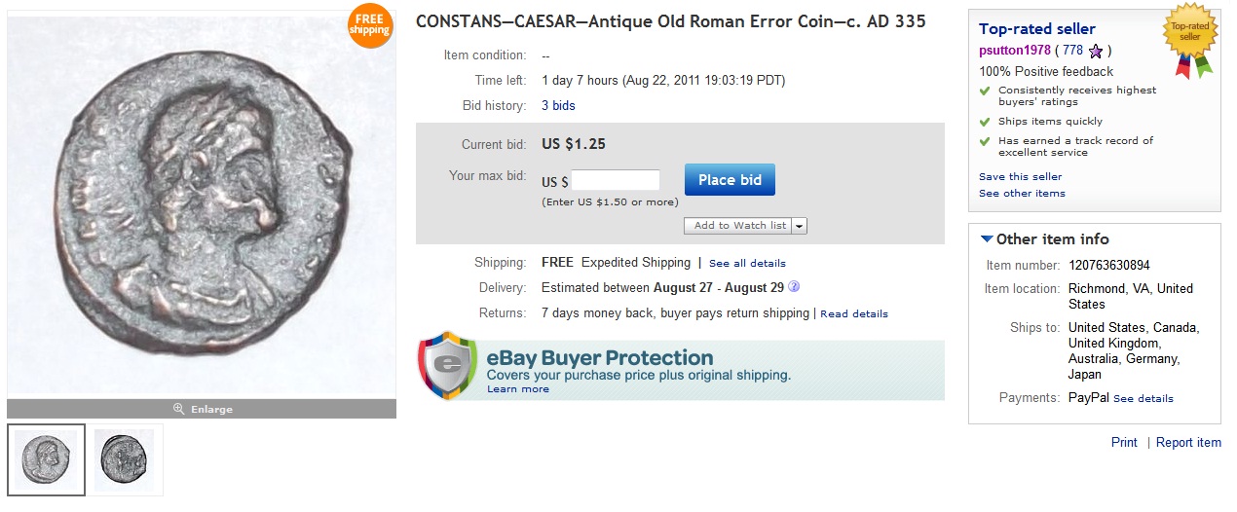Type in the max bid input field

point(615,181)
